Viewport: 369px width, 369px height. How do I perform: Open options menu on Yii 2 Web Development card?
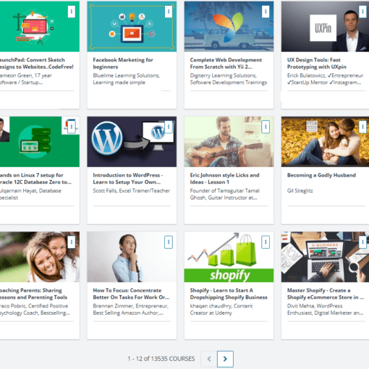[x=266, y=12]
